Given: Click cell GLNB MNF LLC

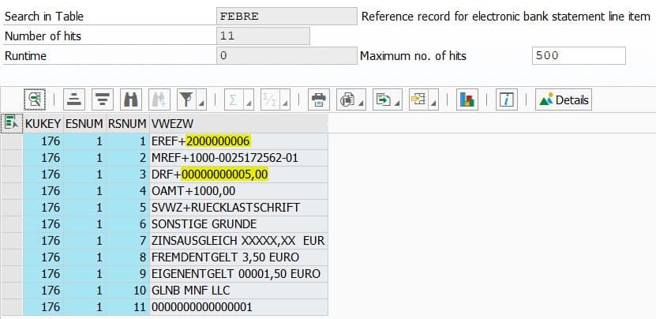Looking at the screenshot, I should [x=239, y=290].
